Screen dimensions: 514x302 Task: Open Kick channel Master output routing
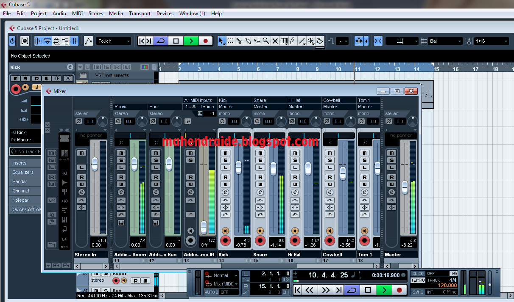(235, 107)
